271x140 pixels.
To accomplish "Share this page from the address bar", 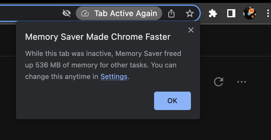I will 171,14.
